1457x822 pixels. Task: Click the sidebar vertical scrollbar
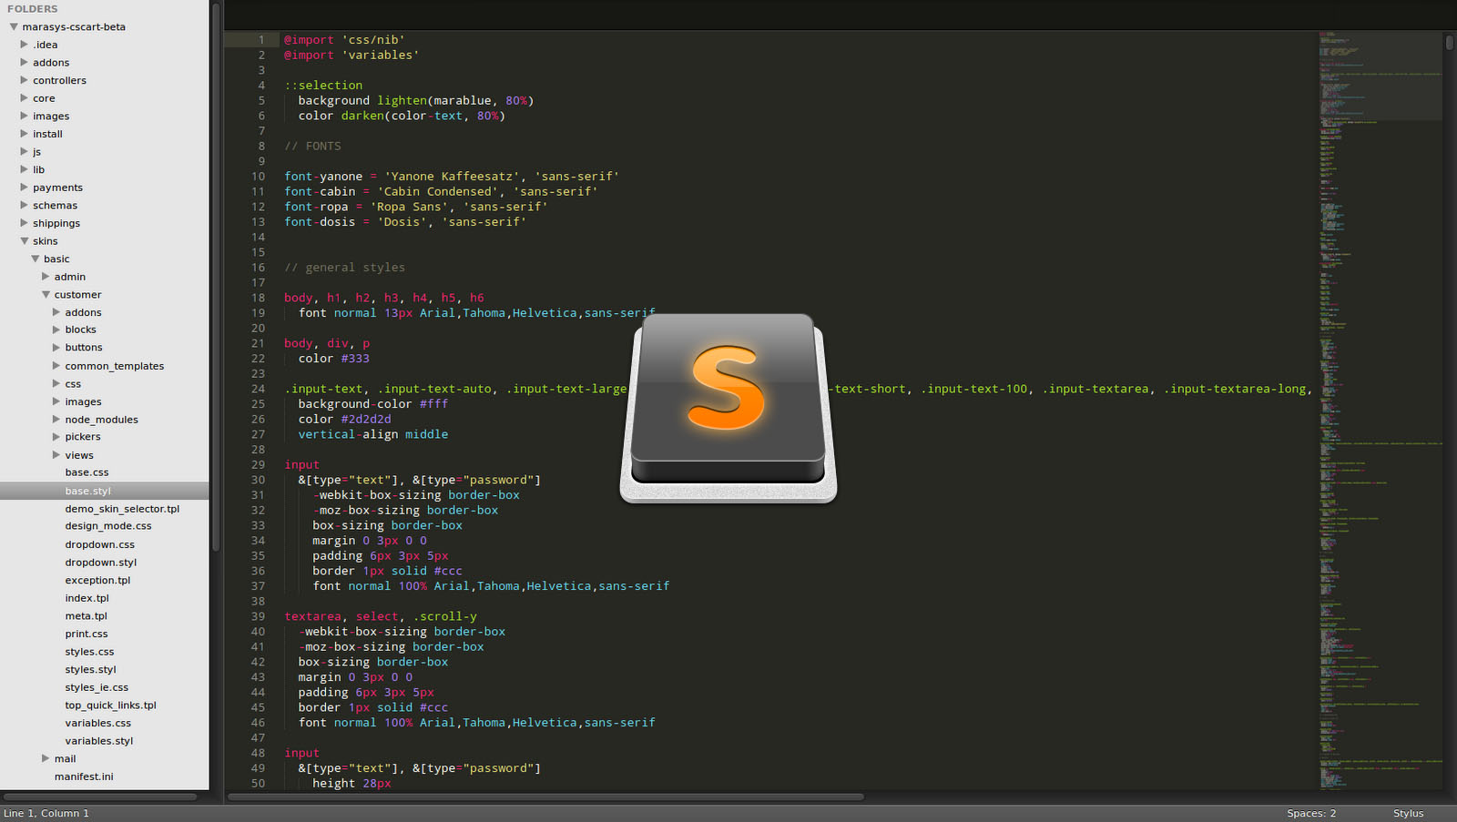click(x=216, y=278)
